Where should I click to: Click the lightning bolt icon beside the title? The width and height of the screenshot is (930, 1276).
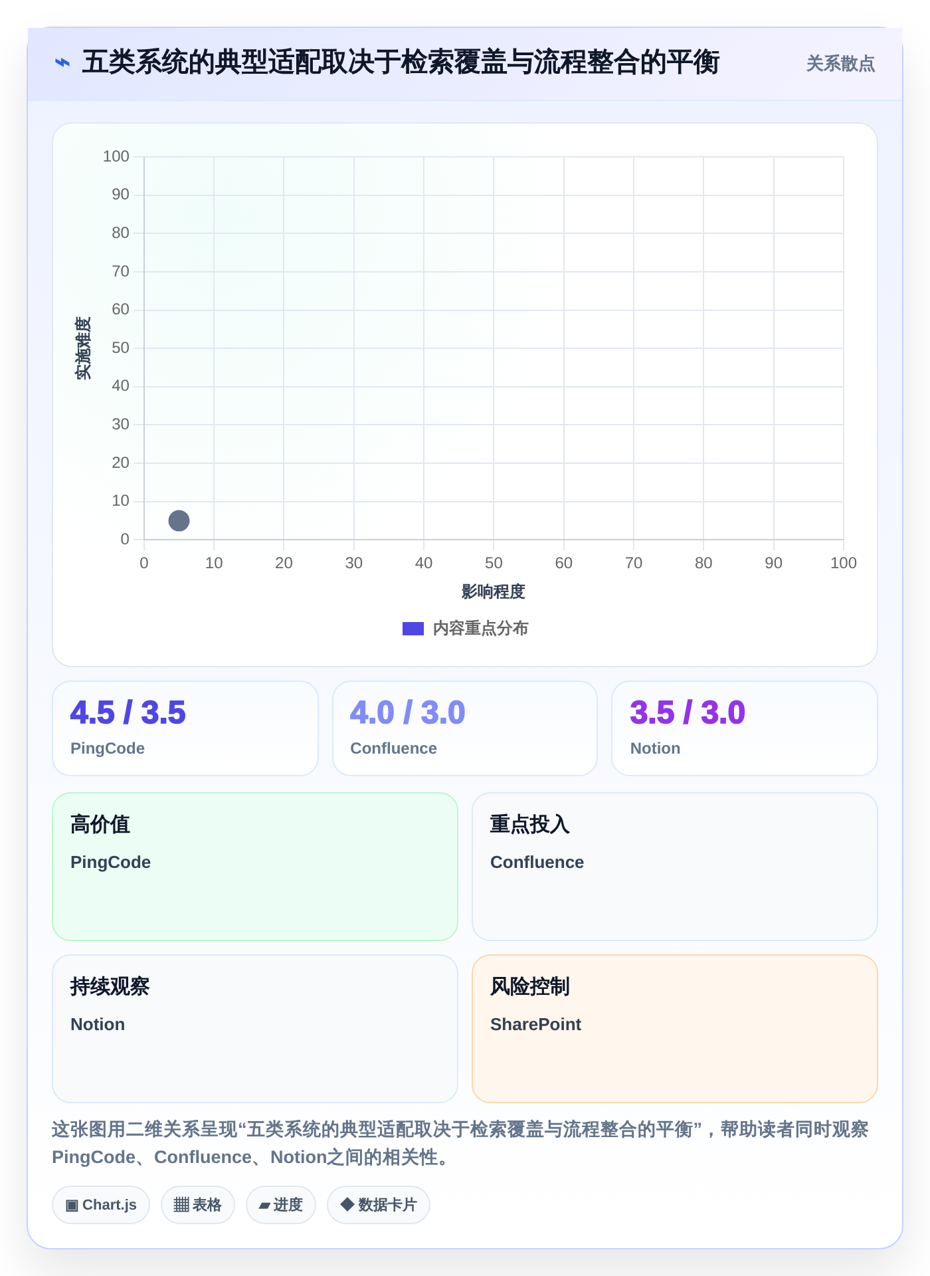(62, 63)
